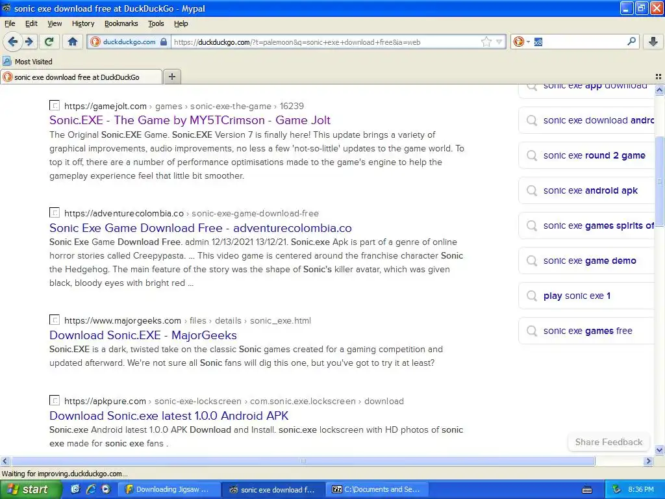The image size is (665, 499).
Task: Click the 8:36 PM system clock
Action: click(x=641, y=489)
